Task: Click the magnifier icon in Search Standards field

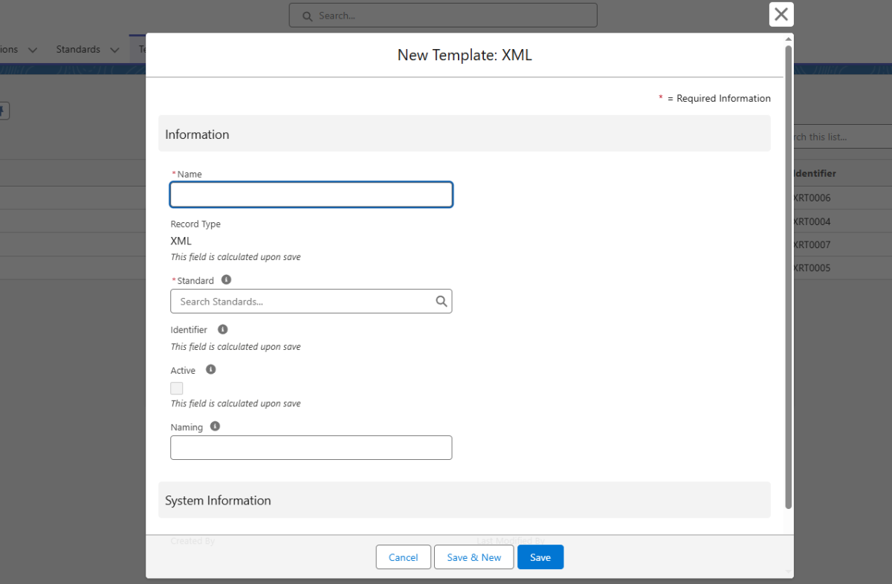Action: click(441, 301)
